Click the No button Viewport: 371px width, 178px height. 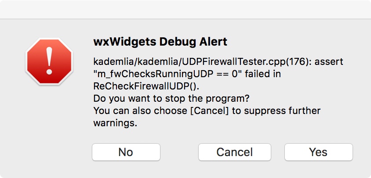[126, 152]
